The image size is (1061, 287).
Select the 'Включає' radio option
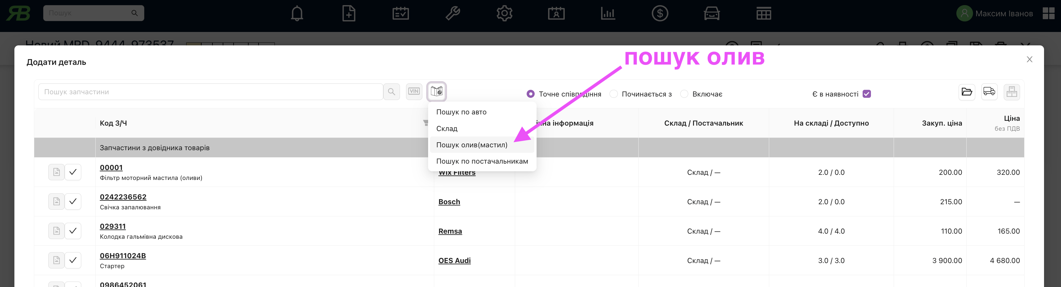click(684, 94)
